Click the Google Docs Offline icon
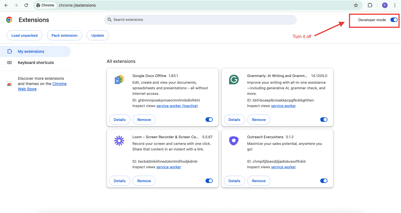This screenshot has height=213, width=401. click(x=119, y=80)
